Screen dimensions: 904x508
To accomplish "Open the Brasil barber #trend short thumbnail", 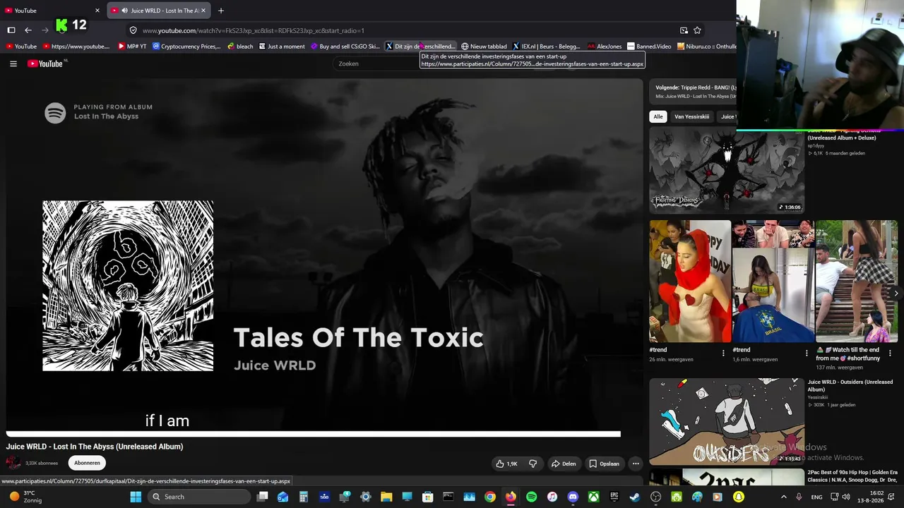I will point(773,281).
